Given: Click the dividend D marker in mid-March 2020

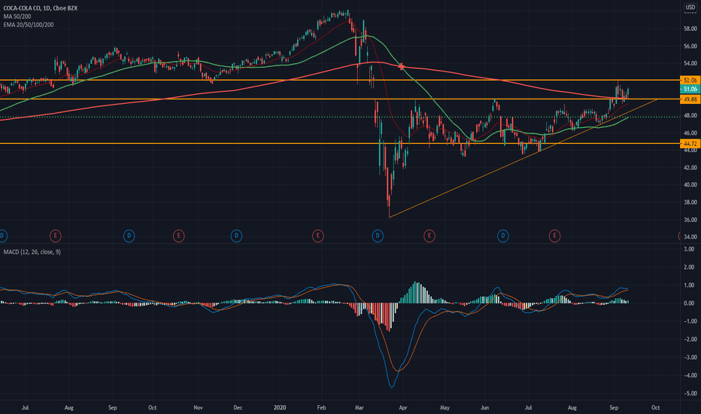Looking at the screenshot, I should pyautogui.click(x=378, y=236).
